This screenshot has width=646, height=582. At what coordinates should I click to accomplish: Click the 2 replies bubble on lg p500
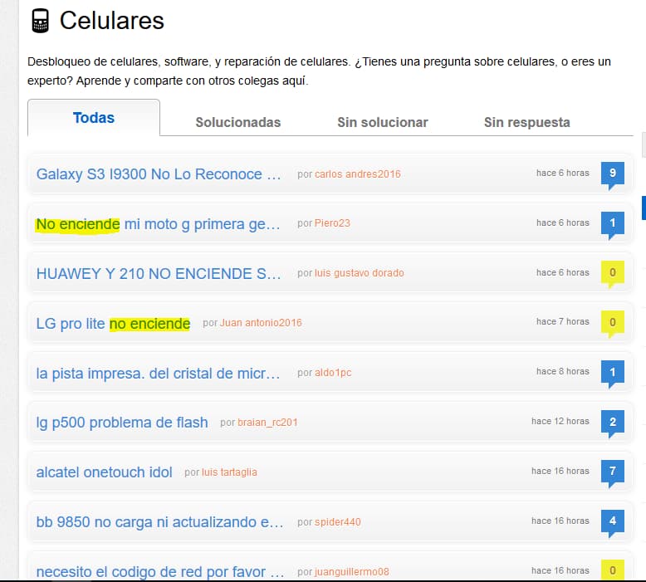pyautogui.click(x=613, y=423)
